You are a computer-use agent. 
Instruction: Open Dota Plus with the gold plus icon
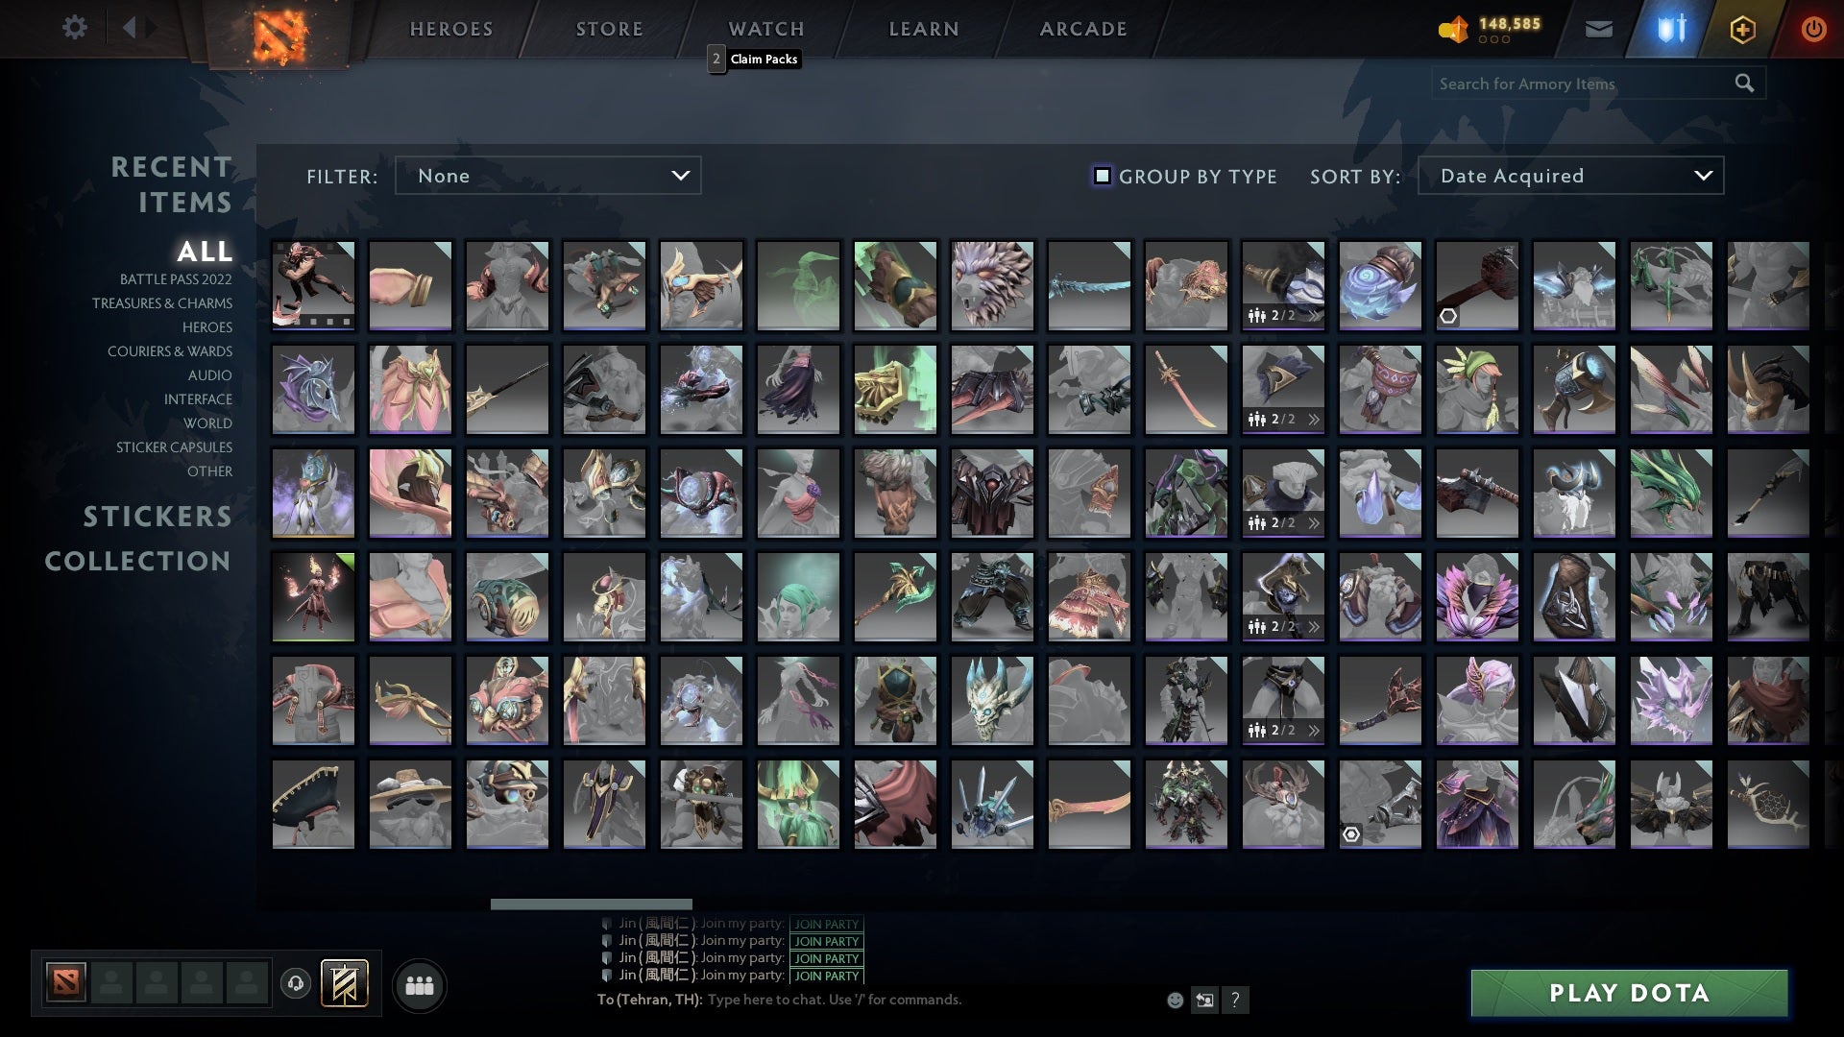tap(1742, 28)
